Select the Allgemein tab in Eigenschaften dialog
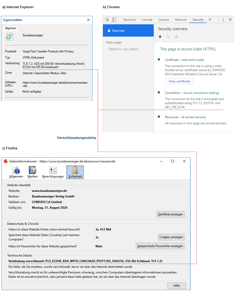 click(x=10, y=28)
